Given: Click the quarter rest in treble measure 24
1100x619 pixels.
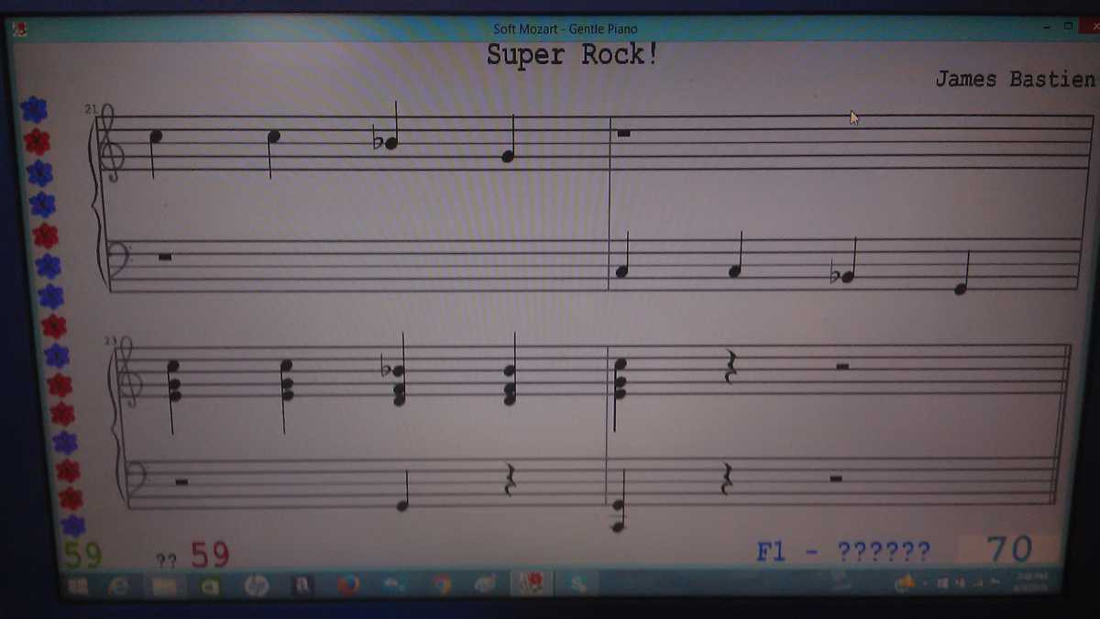Looking at the screenshot, I should pos(731,366).
